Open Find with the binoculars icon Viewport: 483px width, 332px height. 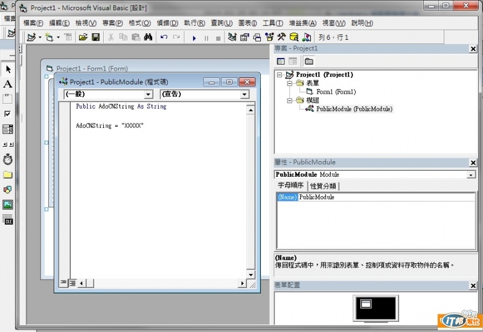tap(148, 37)
